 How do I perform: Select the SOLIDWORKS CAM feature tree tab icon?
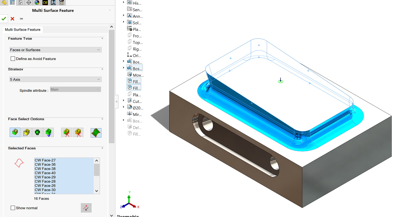(x=45, y=3)
